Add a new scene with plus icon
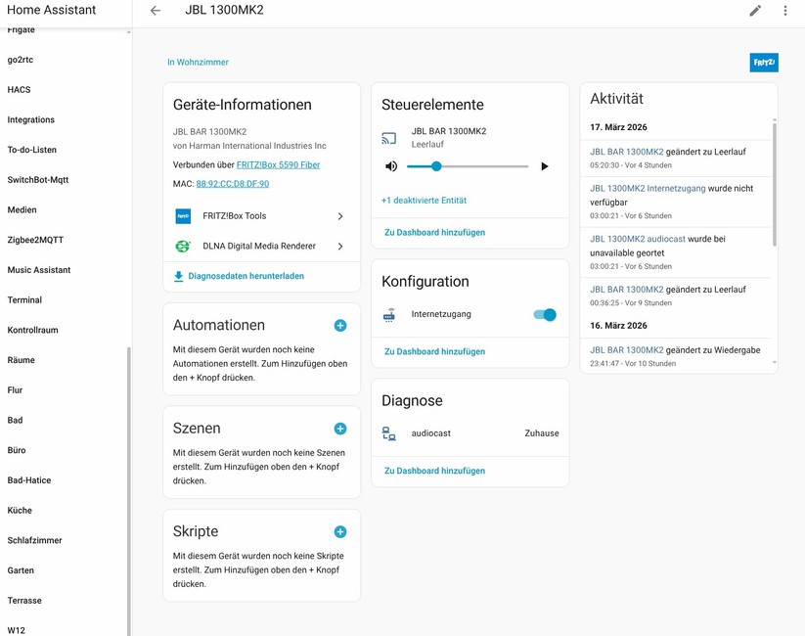 tap(340, 429)
